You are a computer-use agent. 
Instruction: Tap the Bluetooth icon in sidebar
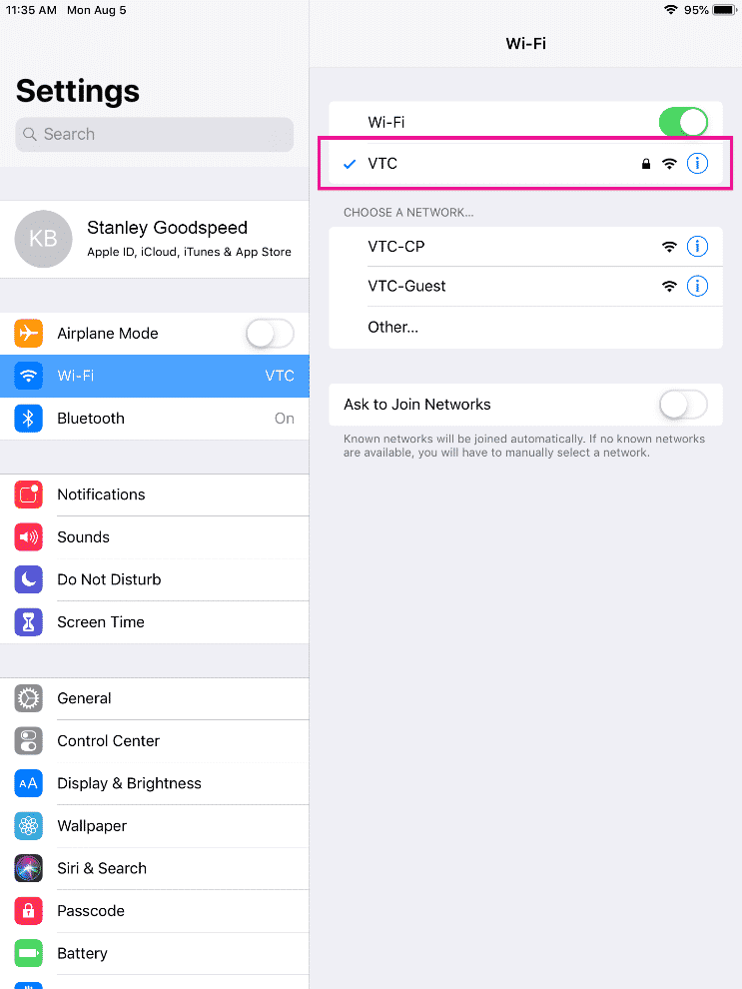(28, 419)
